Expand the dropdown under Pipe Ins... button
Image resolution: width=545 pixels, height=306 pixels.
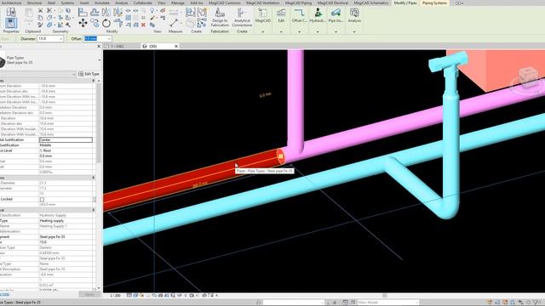click(x=336, y=31)
